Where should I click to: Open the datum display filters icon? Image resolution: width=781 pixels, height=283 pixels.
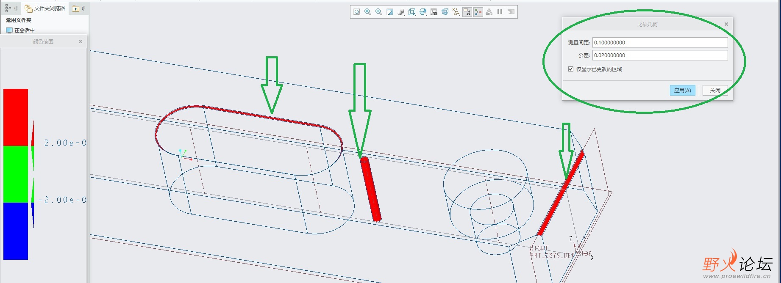[x=456, y=12]
